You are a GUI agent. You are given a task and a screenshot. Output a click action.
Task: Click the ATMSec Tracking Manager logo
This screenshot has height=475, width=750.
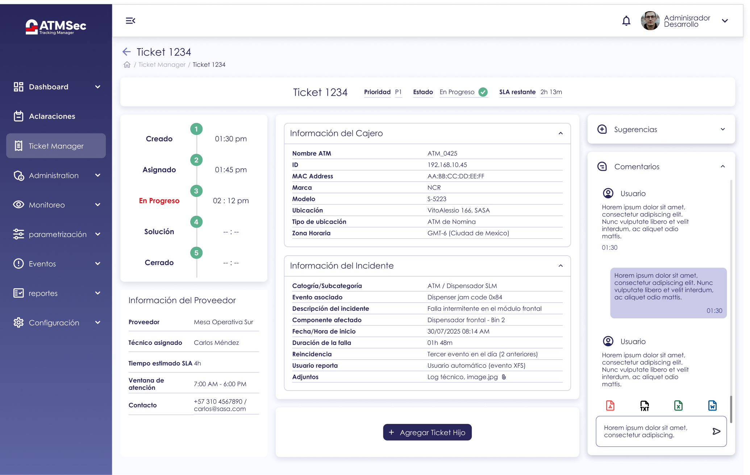pos(56,27)
